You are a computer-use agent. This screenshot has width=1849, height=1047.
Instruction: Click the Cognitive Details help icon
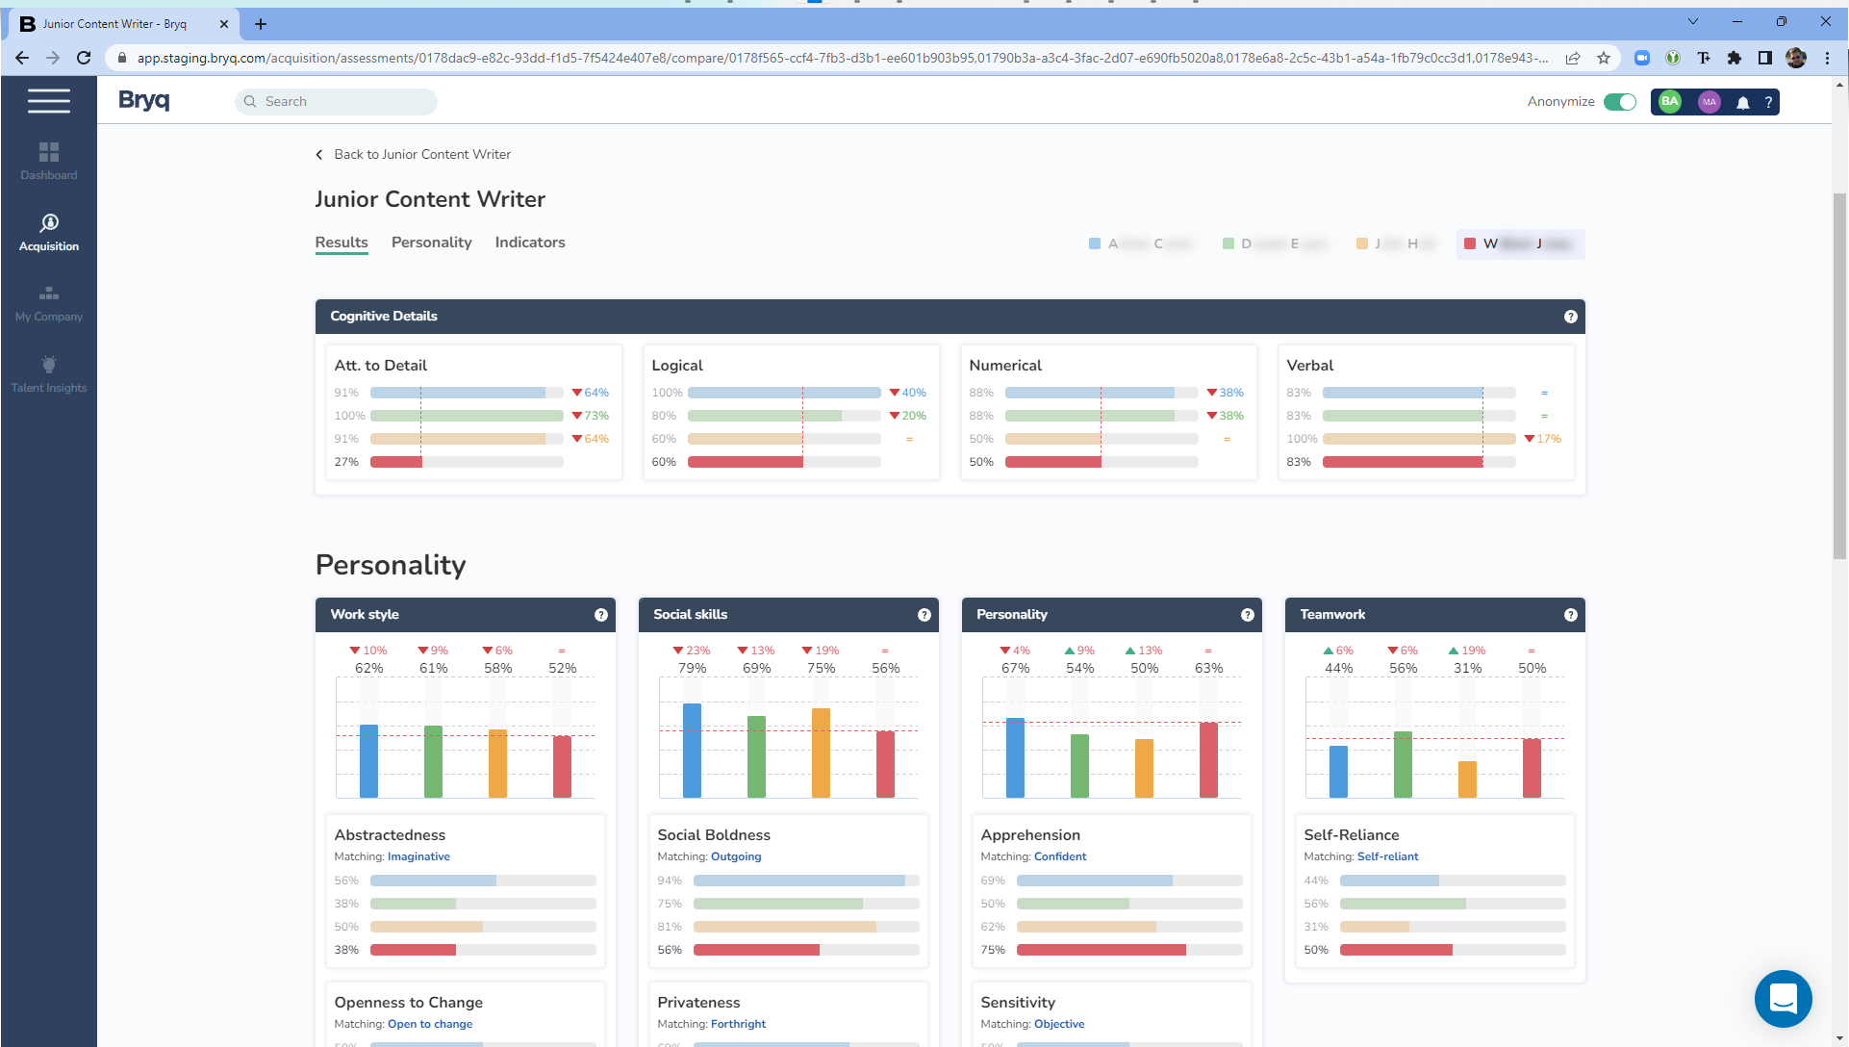pyautogui.click(x=1571, y=316)
